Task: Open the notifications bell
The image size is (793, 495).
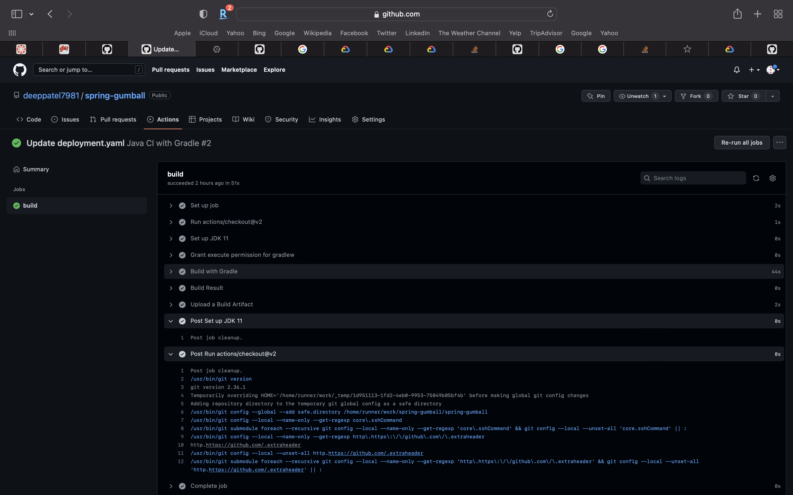Action: click(x=737, y=70)
